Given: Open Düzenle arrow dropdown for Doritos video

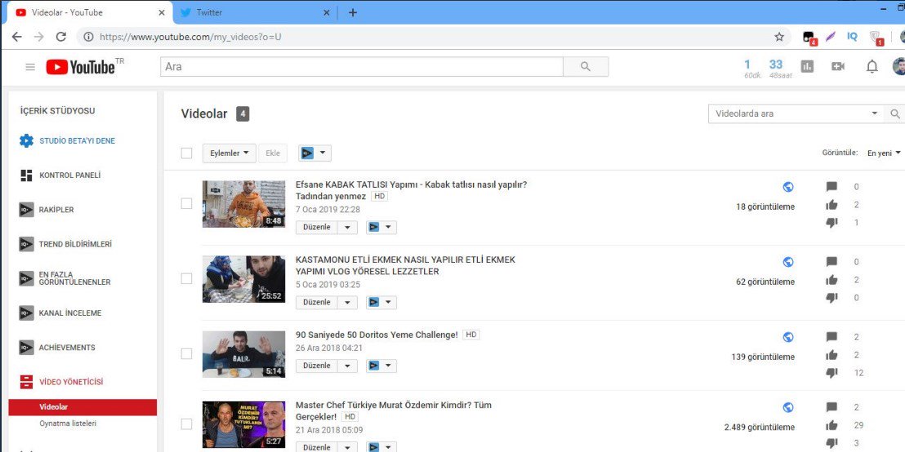Looking at the screenshot, I should (x=347, y=366).
